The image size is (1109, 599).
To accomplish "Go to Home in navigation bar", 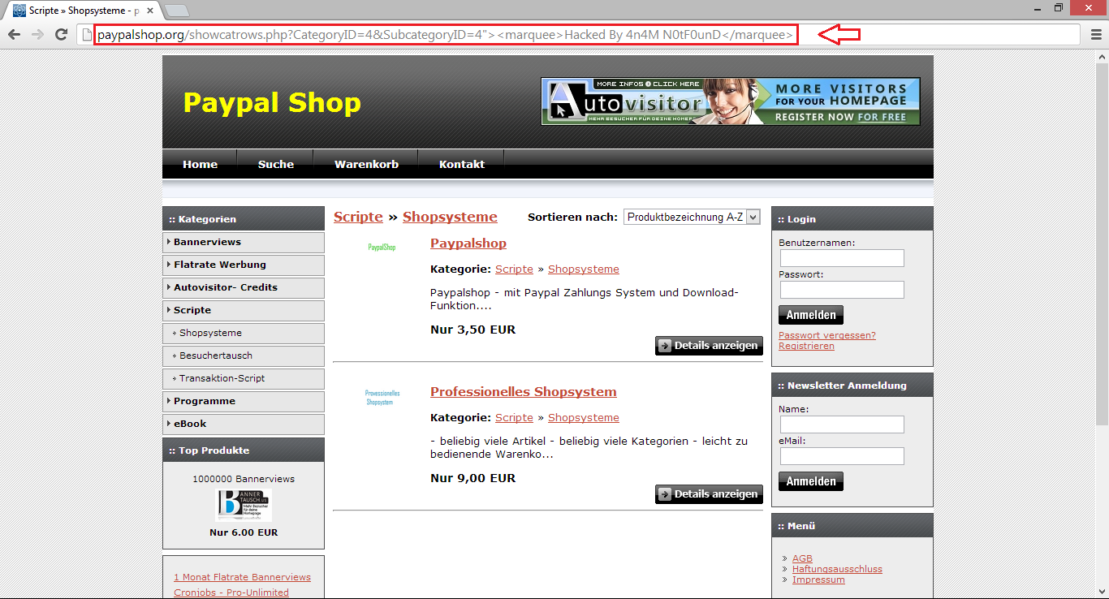I will coord(200,164).
